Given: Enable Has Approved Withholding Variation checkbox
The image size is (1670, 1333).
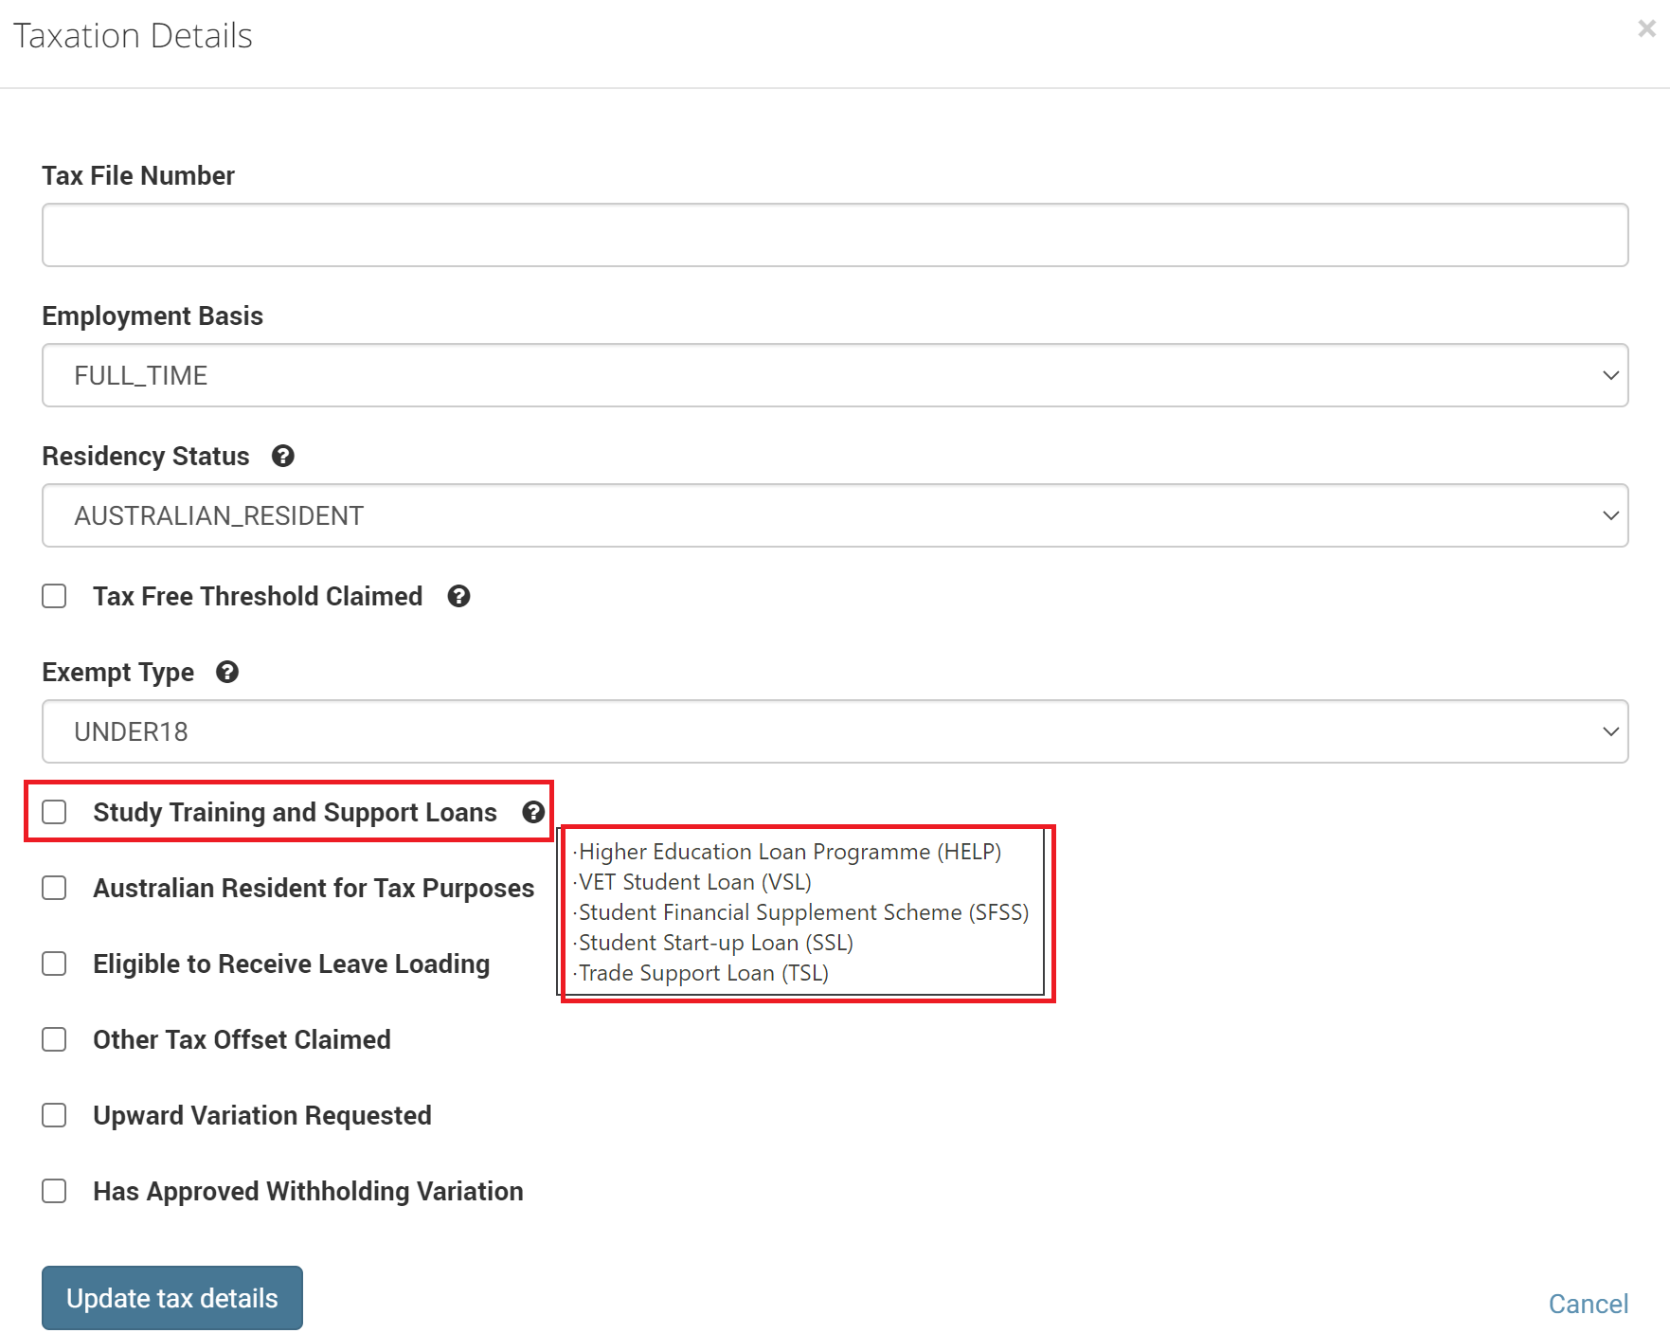Looking at the screenshot, I should click(x=54, y=1191).
